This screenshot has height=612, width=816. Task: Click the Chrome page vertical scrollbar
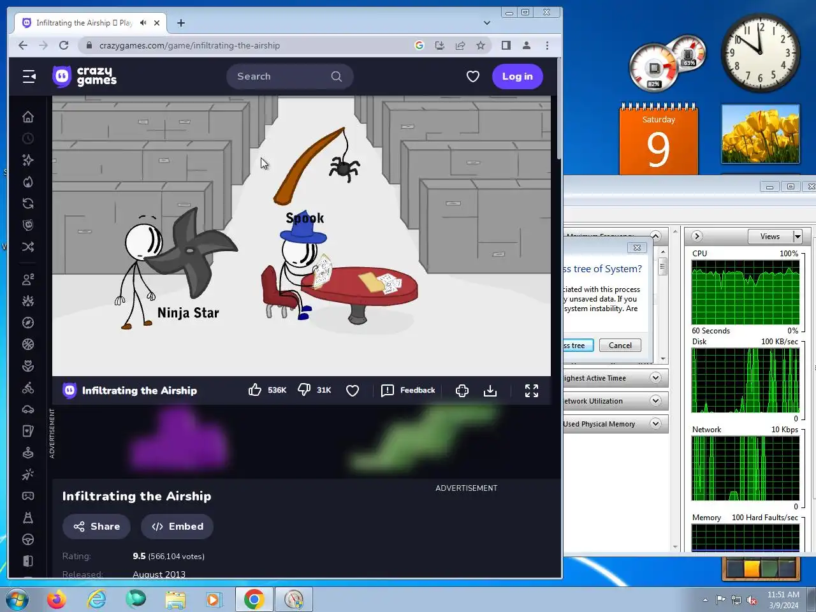coord(559,108)
